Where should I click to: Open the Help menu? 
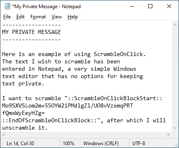click(x=73, y=17)
